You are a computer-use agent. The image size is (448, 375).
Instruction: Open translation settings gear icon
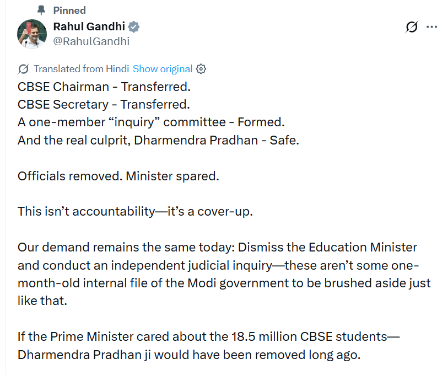pos(201,69)
